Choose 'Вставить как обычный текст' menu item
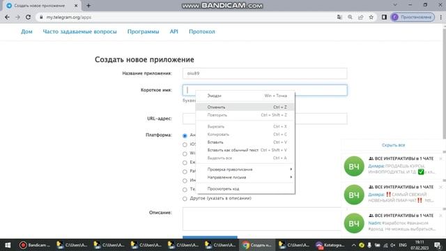Viewport: 446px width, 251px height. (x=245, y=150)
